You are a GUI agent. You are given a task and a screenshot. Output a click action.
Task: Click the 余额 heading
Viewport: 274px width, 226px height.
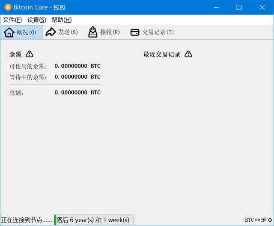(x=15, y=54)
